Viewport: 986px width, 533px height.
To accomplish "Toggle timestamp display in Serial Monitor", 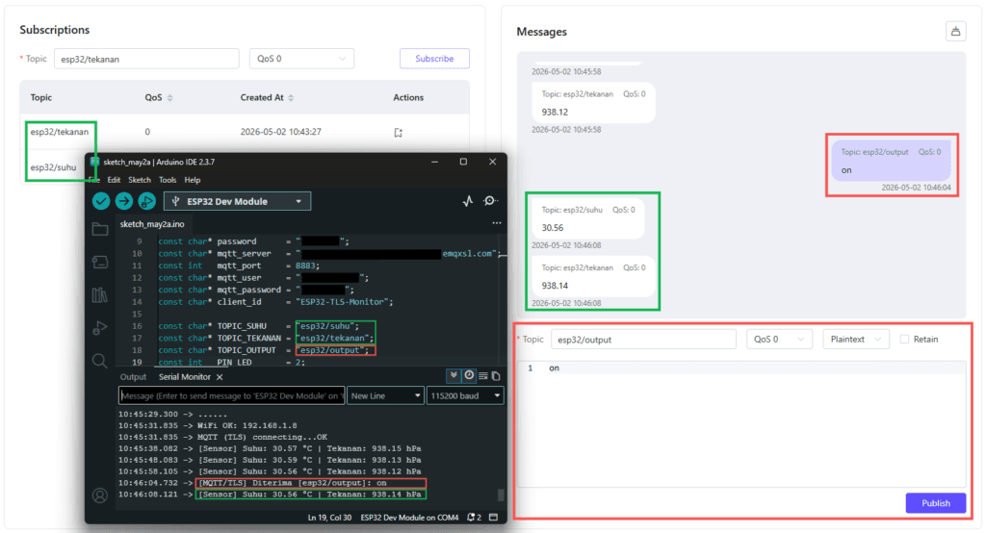I will (x=469, y=376).
